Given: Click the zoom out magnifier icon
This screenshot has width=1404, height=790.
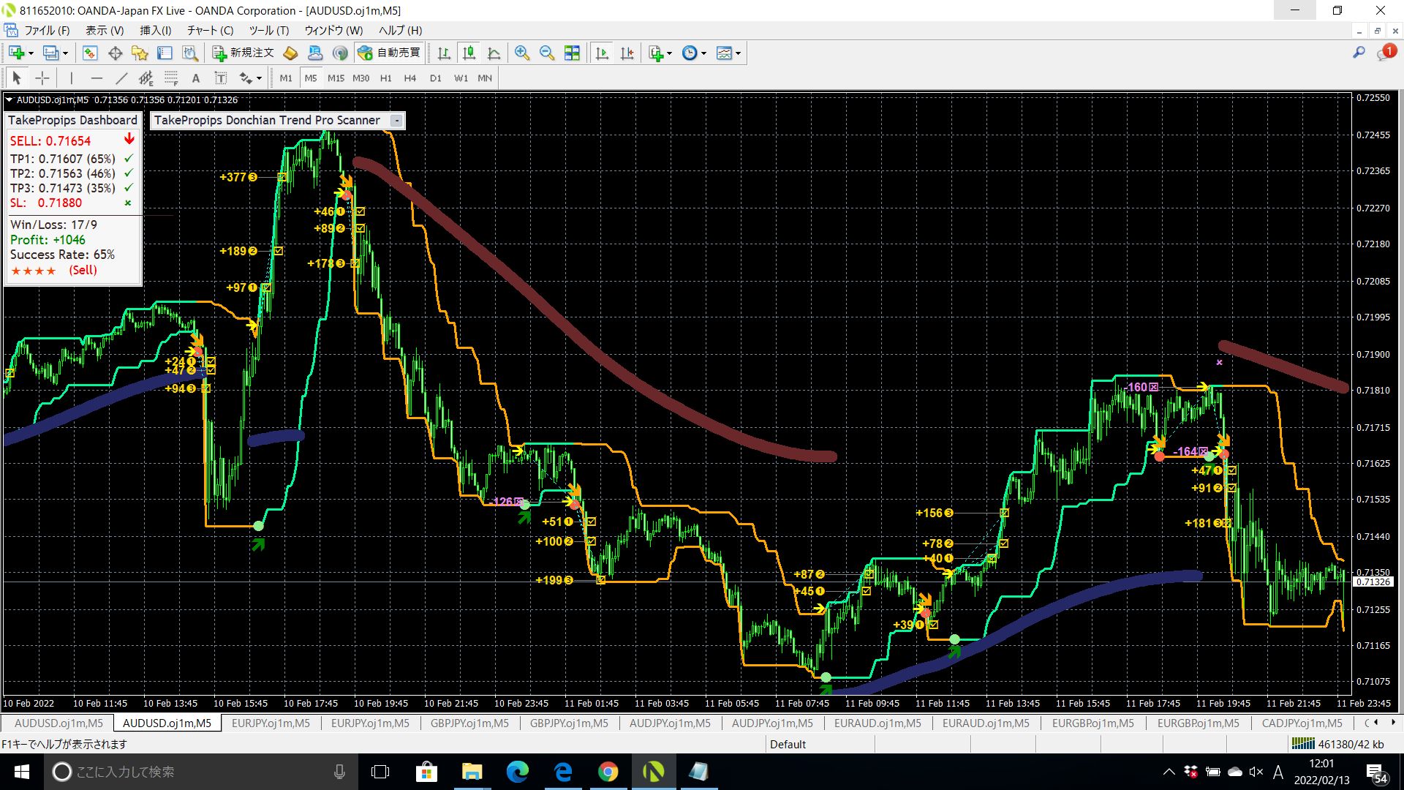Looking at the screenshot, I should click(546, 53).
